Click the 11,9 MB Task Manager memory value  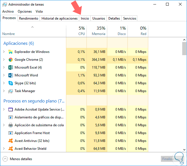[x=99, y=91]
